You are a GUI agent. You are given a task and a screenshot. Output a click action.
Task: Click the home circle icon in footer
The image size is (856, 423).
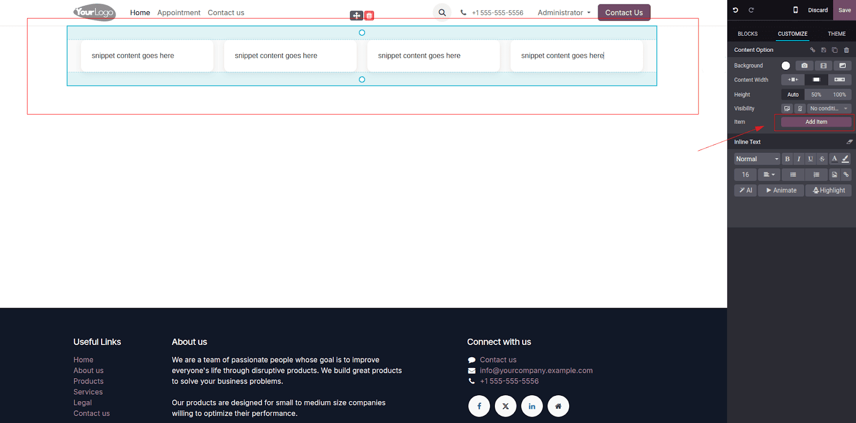558,406
